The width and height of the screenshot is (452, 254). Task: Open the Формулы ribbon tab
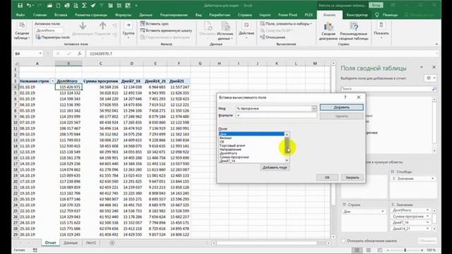coord(123,15)
